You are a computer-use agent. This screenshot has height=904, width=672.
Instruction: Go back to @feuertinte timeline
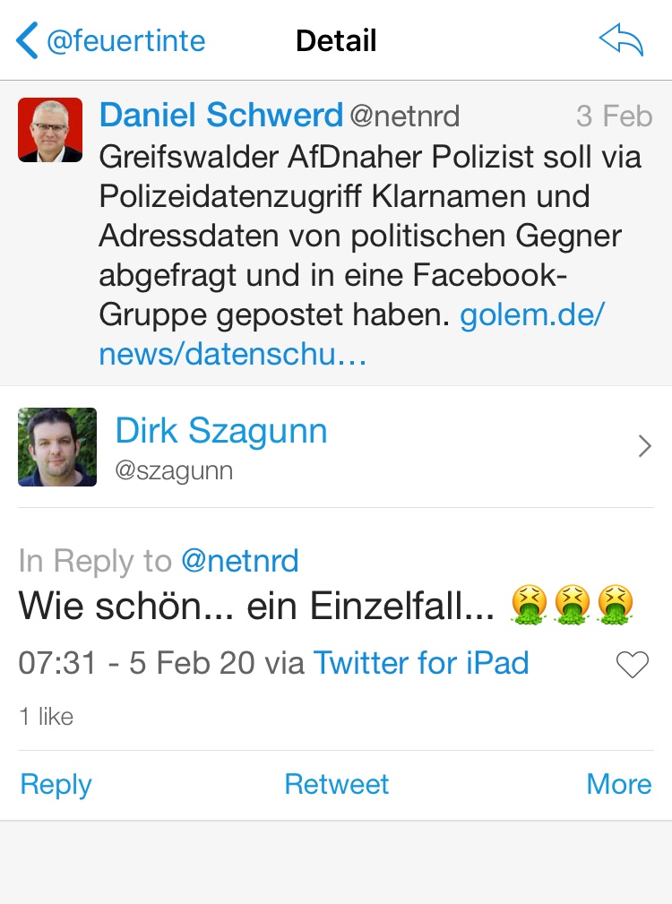pos(125,41)
